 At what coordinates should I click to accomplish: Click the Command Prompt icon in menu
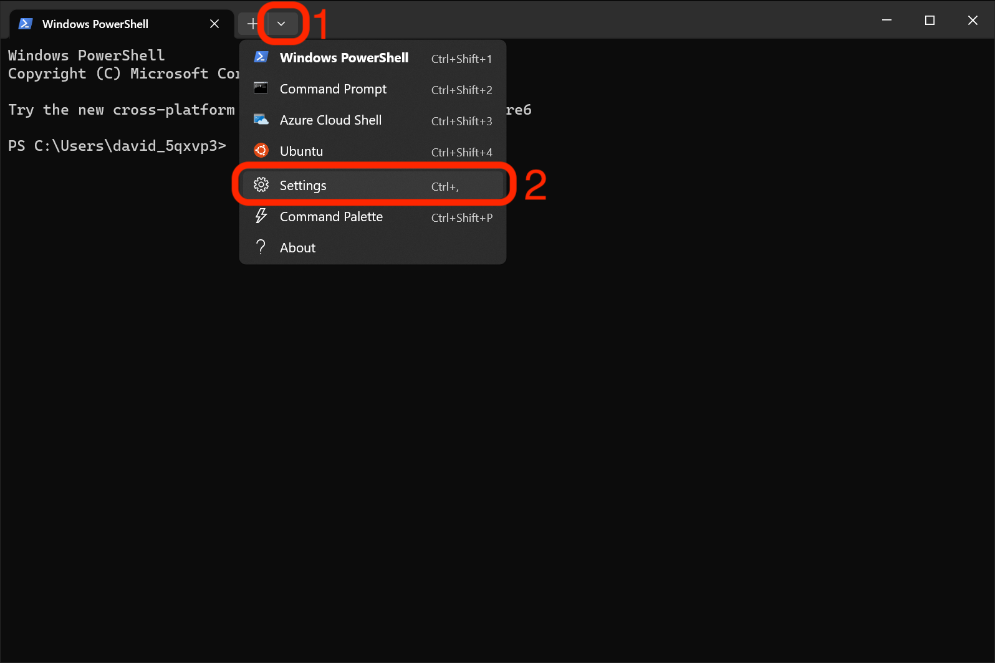261,88
